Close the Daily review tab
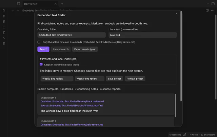The width and height of the screenshot is (217, 137). pos(56,4)
